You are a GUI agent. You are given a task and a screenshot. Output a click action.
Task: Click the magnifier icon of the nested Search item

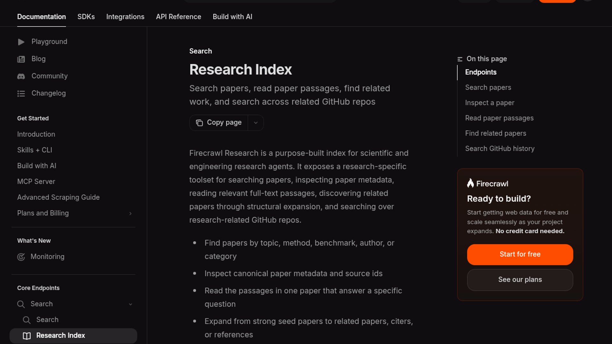(x=27, y=320)
